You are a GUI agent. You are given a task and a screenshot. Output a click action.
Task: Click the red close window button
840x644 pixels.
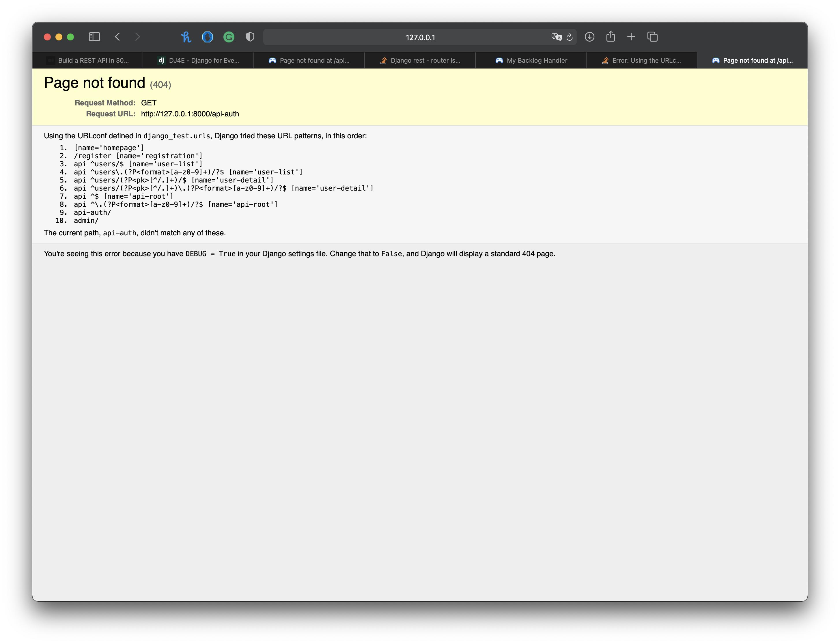(x=48, y=37)
